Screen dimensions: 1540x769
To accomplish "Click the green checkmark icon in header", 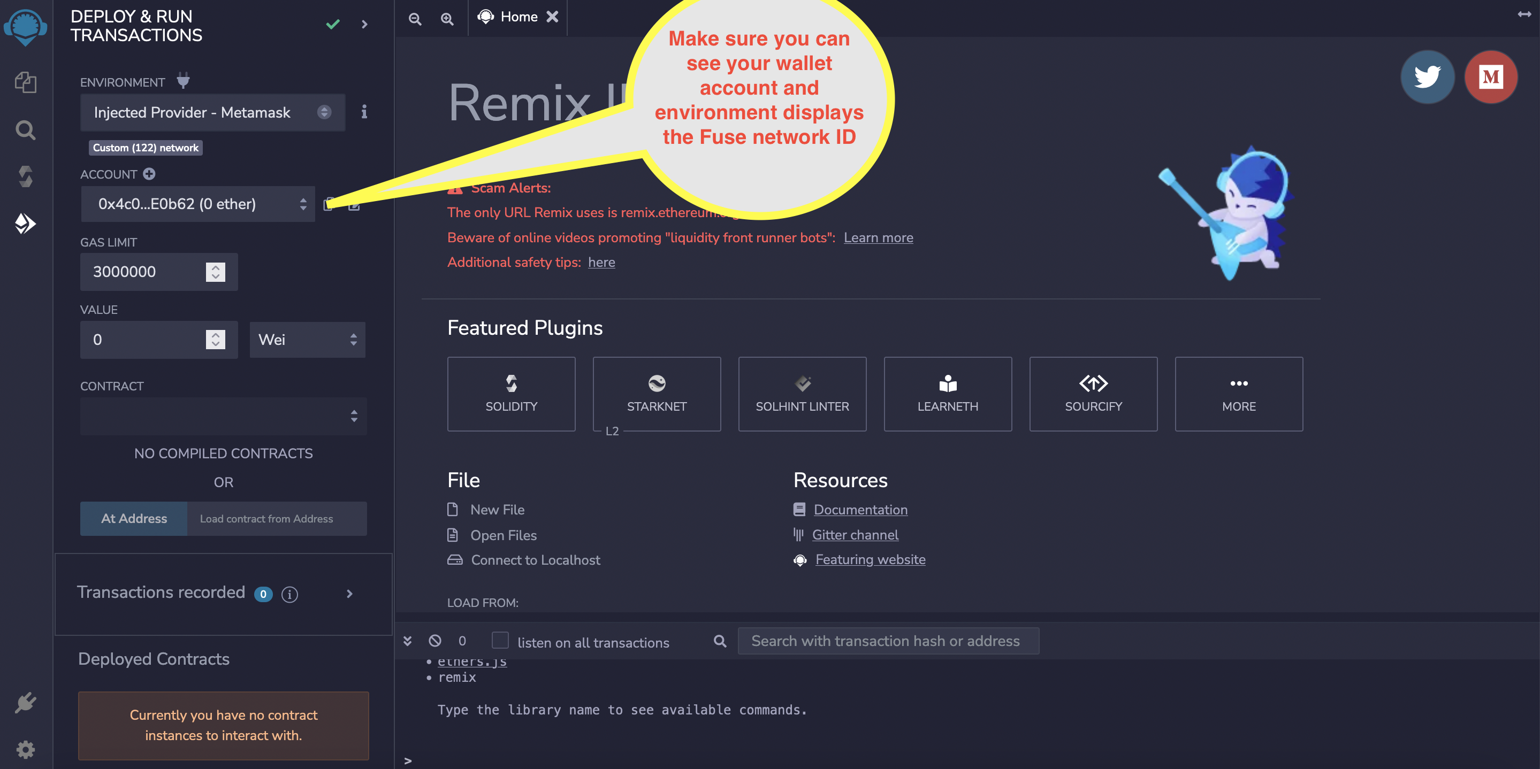I will [333, 24].
